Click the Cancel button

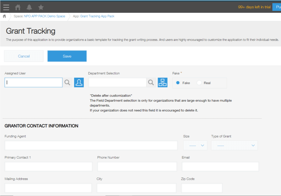point(24,56)
